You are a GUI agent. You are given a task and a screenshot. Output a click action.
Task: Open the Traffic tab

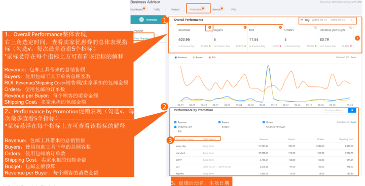pyautogui.click(x=157, y=10)
